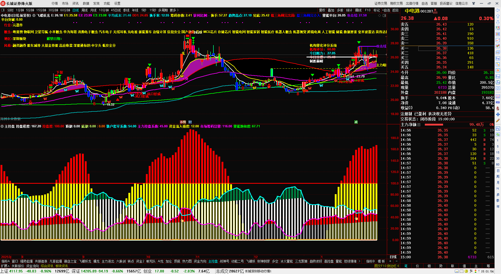
Task: Select the 季 quarterly period in right sidebar
Action: pyautogui.click(x=498, y=200)
